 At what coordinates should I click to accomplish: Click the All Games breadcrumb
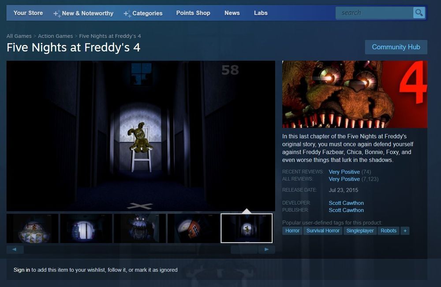[19, 36]
